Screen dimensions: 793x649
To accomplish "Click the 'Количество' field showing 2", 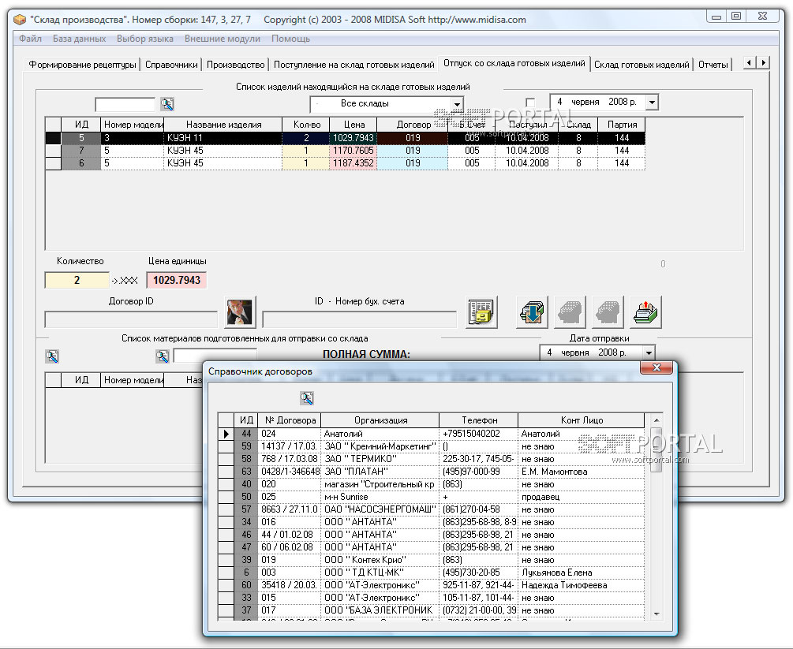I will click(x=77, y=280).
